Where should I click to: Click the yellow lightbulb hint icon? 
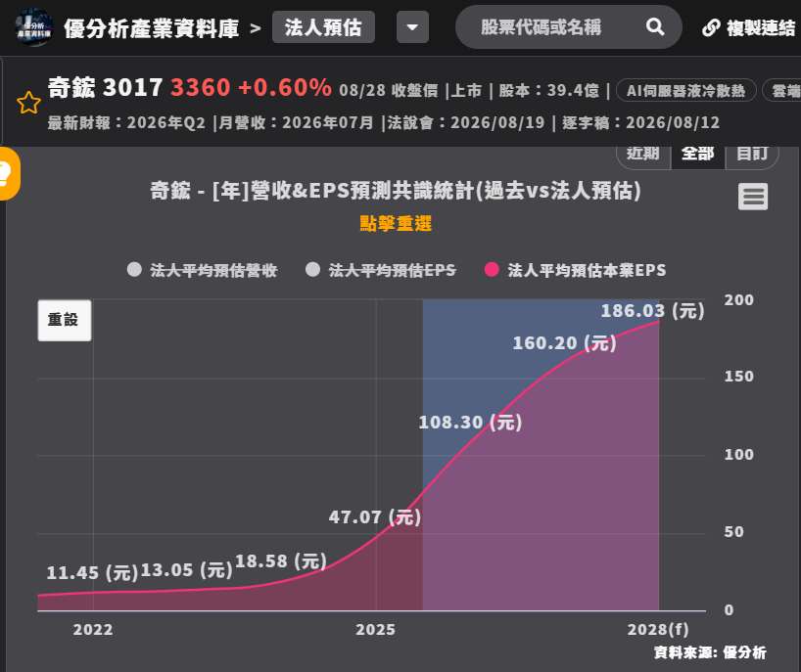click(x=6, y=173)
